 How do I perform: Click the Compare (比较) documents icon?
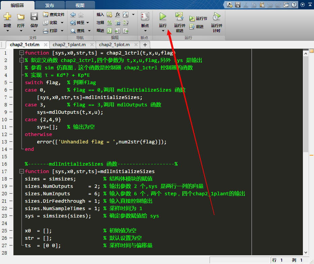coord(46,23)
